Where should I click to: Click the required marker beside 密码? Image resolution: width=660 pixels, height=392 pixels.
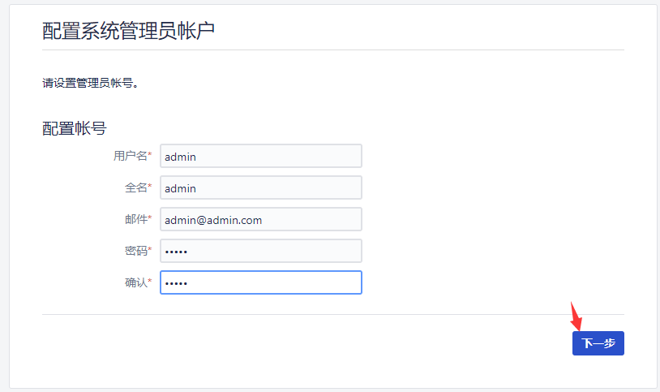[x=150, y=249]
